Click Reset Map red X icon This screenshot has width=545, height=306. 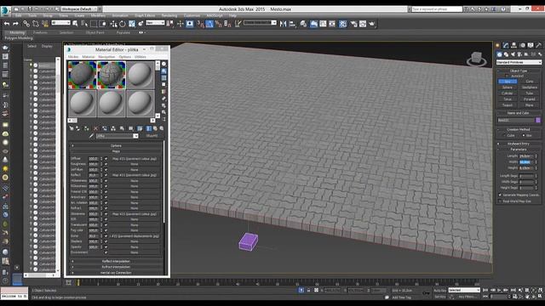point(96,128)
